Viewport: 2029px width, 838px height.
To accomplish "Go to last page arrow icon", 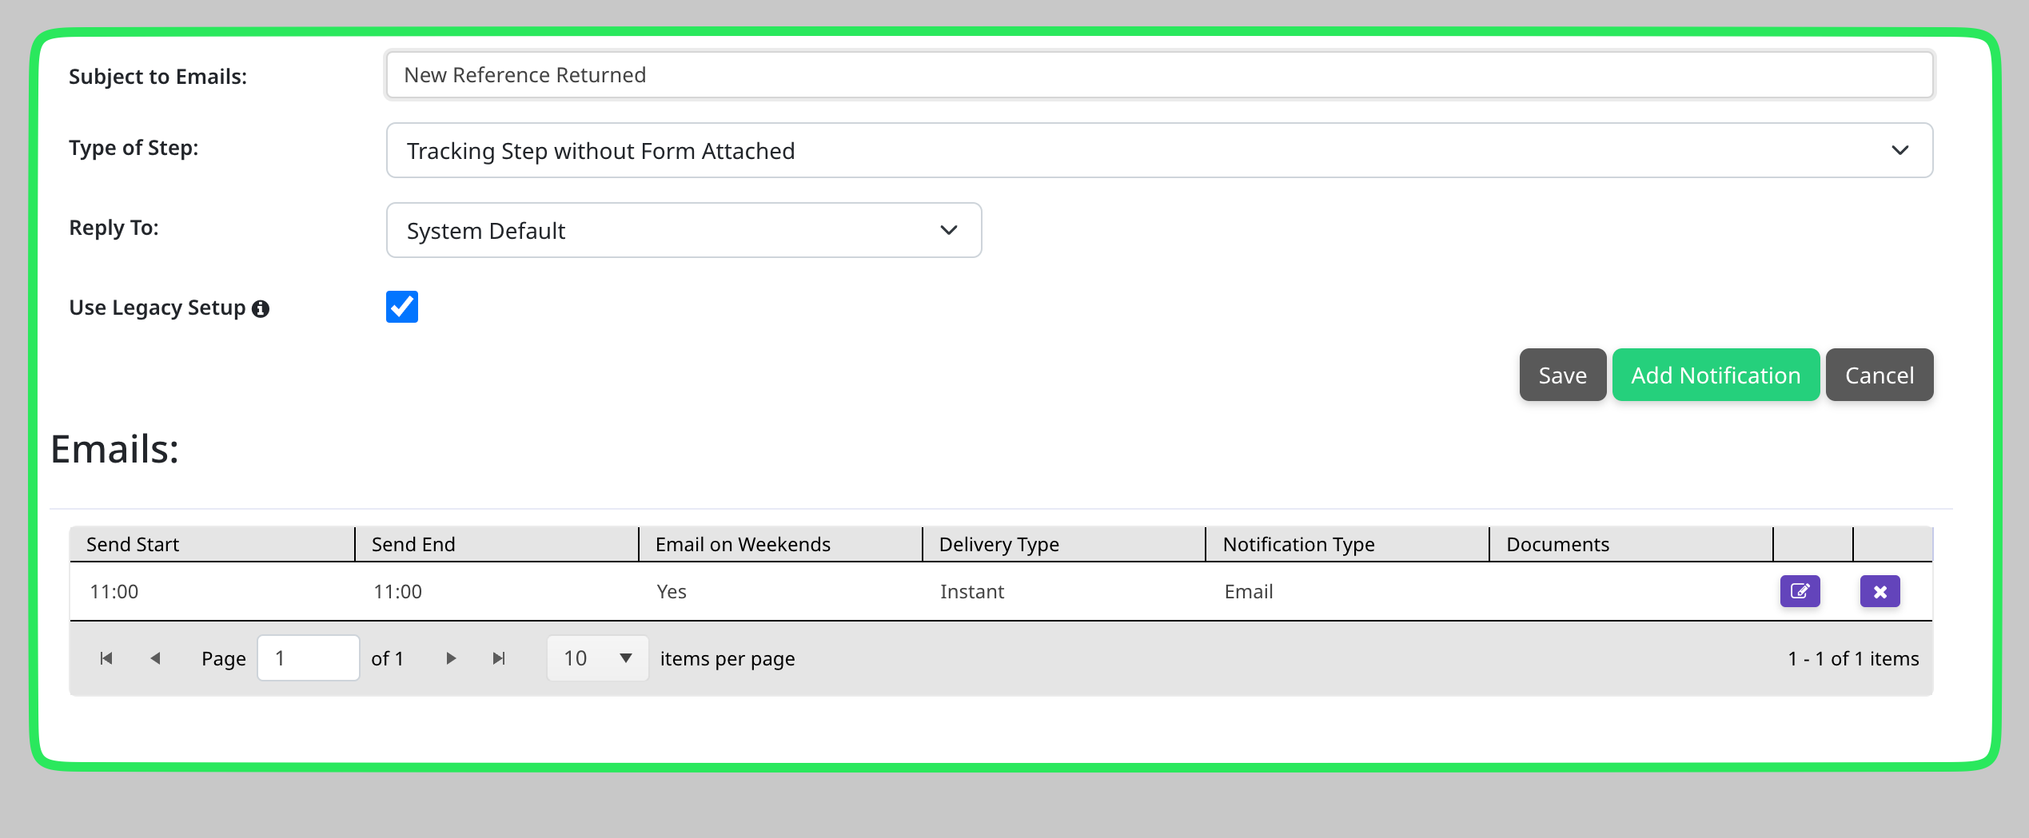I will coord(499,658).
